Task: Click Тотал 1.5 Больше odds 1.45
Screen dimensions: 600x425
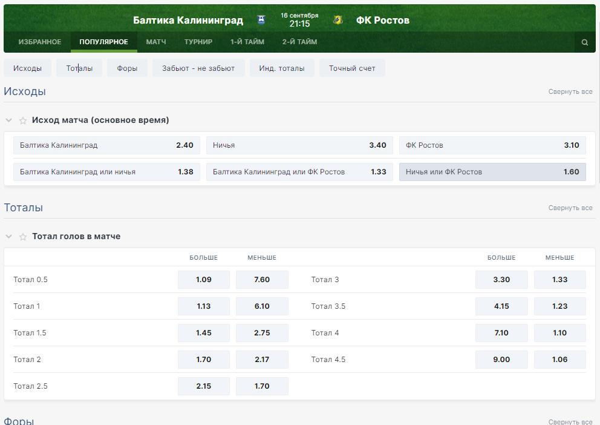Action: point(204,333)
